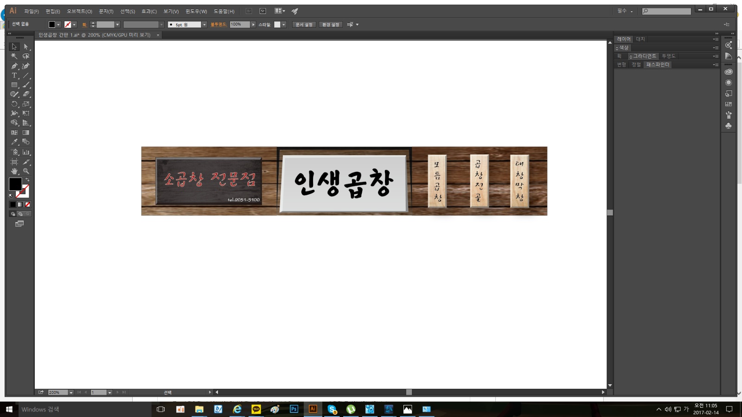Image resolution: width=742 pixels, height=417 pixels.
Task: Select the Artboard tool
Action: (14, 162)
